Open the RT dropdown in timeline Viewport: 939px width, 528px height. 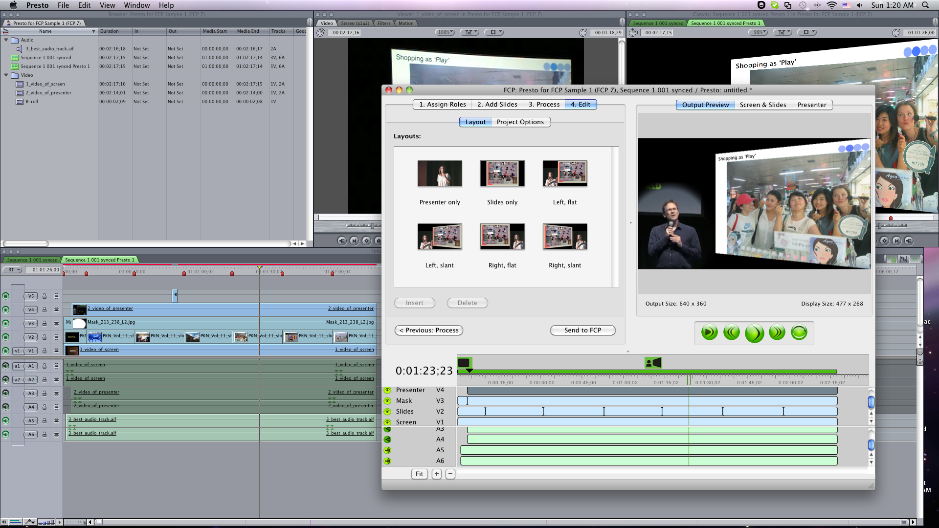coord(12,270)
